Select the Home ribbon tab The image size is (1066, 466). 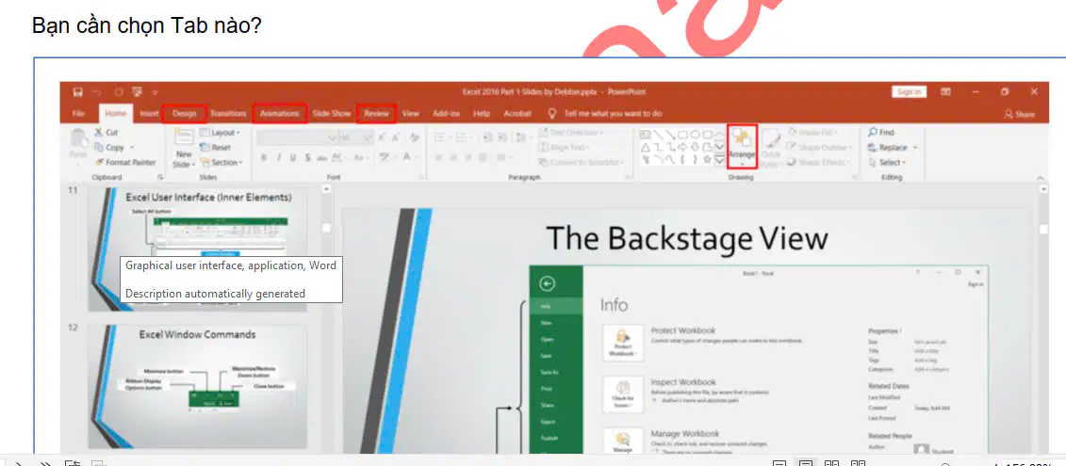pyautogui.click(x=116, y=114)
